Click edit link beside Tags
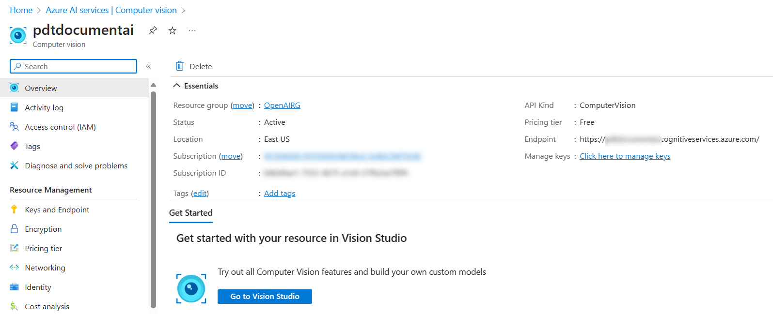The width and height of the screenshot is (773, 314). pos(200,194)
